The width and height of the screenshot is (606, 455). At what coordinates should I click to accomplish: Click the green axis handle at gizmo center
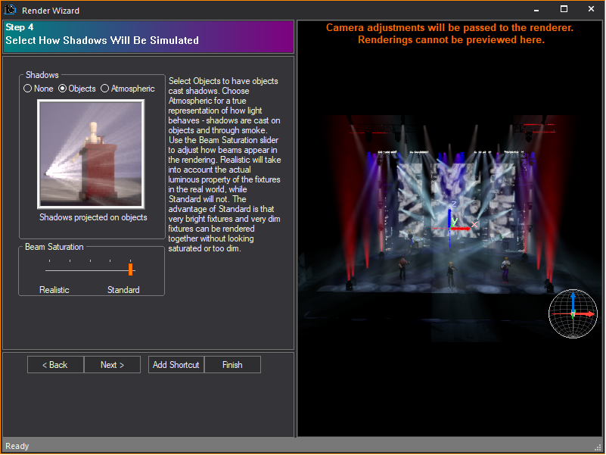[573, 313]
